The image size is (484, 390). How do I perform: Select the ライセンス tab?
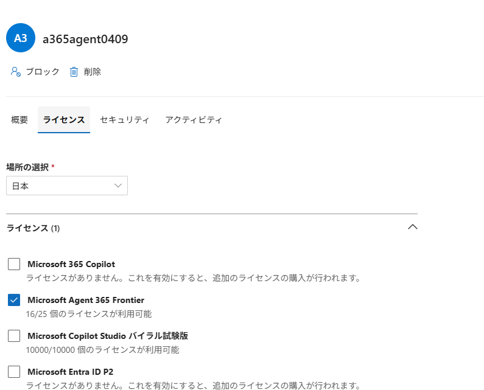64,120
